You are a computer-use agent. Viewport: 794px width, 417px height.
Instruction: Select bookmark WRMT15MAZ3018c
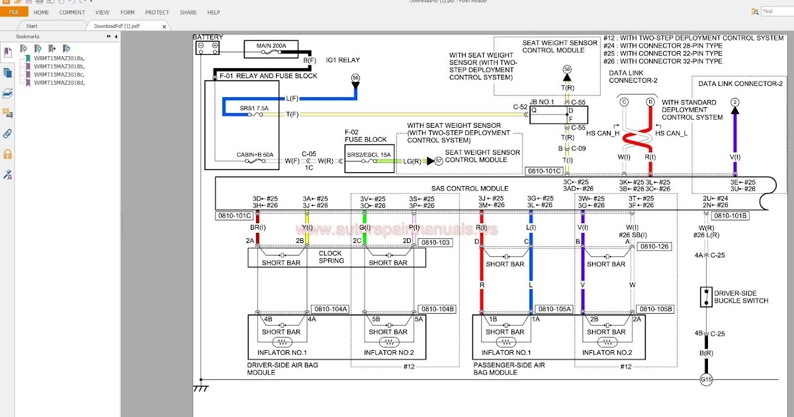59,74
